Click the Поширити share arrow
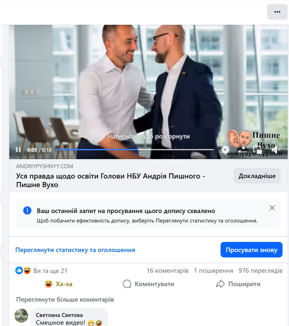 click(220, 284)
